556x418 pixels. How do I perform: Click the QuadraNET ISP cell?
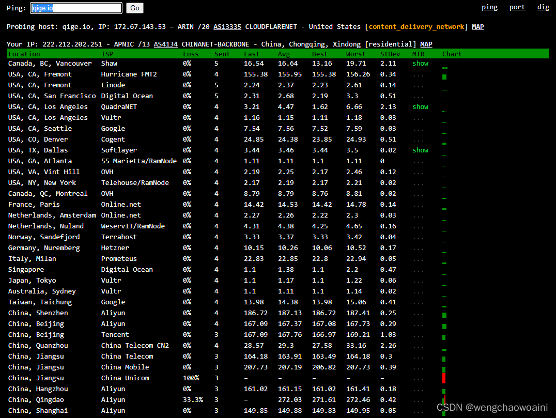119,107
